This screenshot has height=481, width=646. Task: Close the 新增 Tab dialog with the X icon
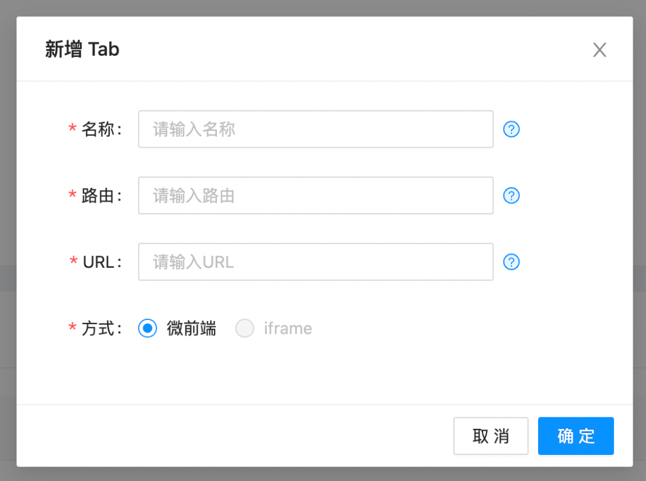(x=599, y=50)
